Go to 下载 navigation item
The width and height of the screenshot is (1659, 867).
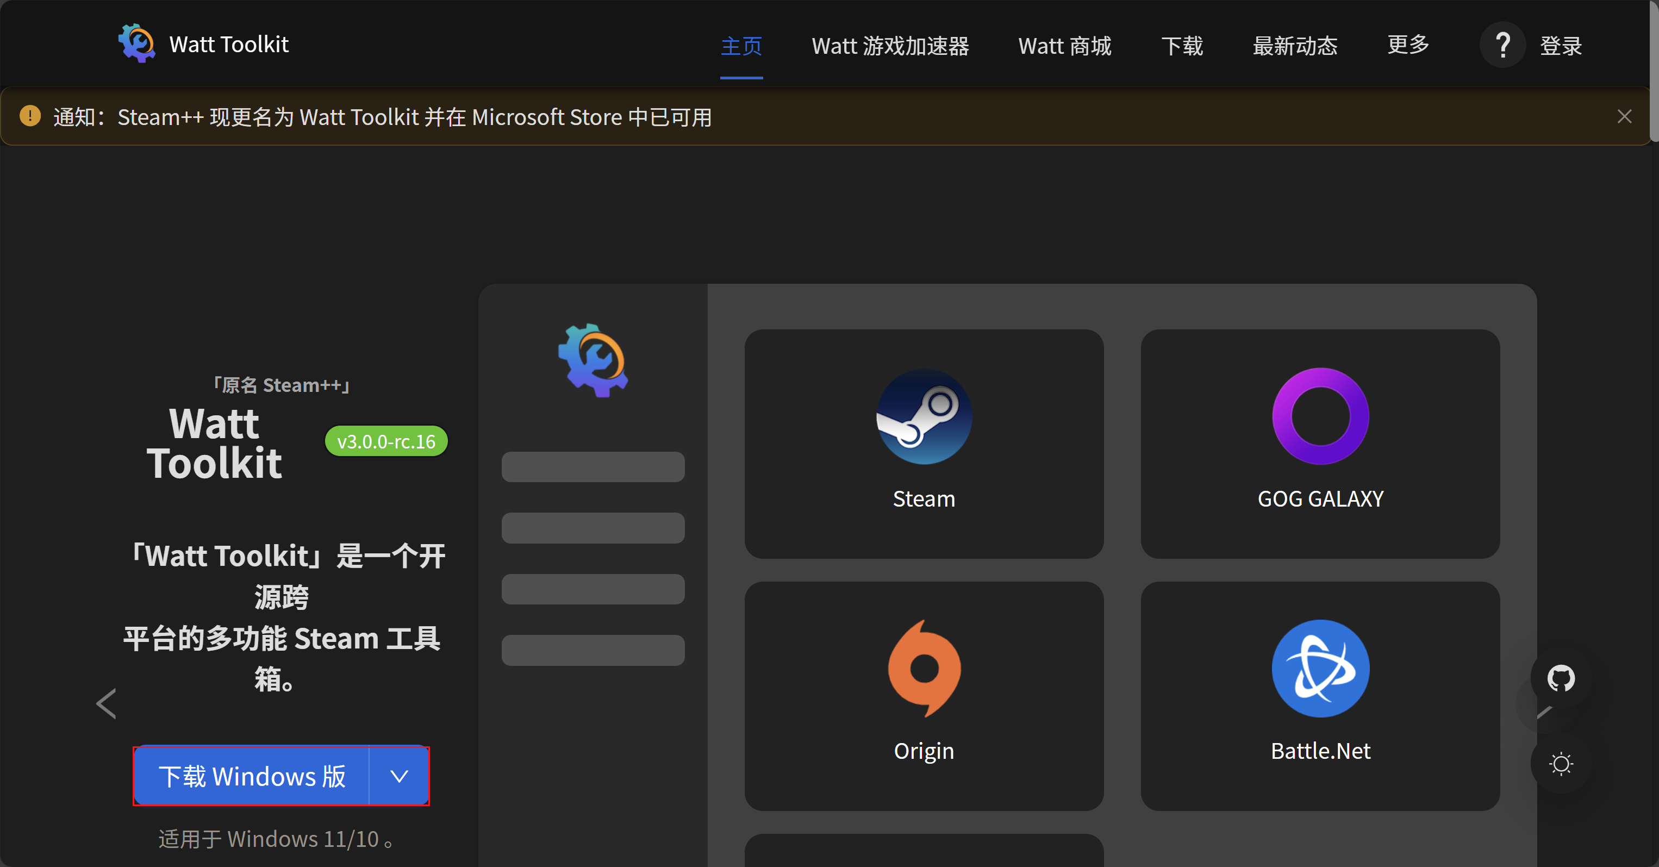(1182, 46)
